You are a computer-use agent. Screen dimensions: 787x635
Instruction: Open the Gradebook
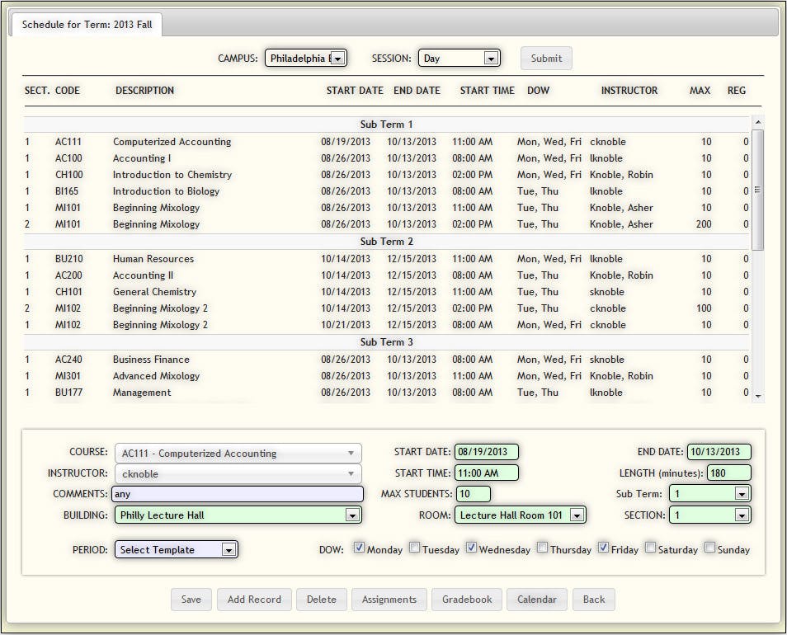tap(467, 600)
